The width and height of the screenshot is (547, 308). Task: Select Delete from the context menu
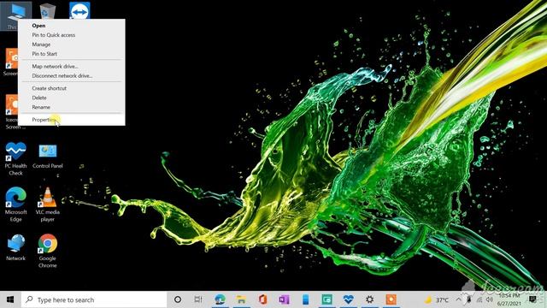pos(72,98)
